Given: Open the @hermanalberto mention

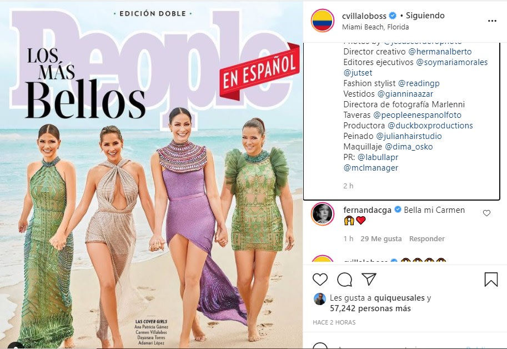Looking at the screenshot, I should click(440, 52).
